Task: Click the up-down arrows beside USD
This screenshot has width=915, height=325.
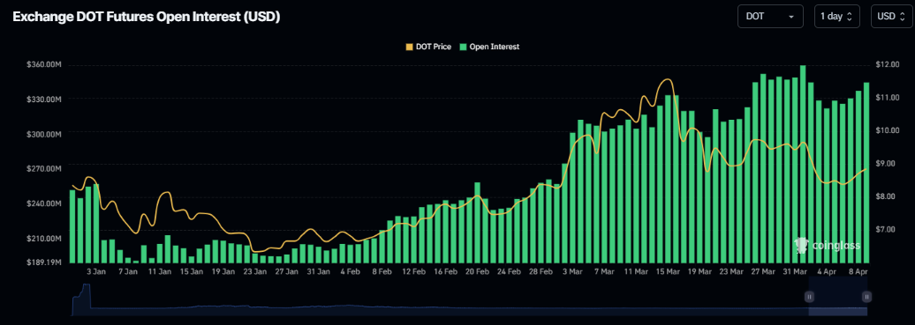Action: [902, 17]
